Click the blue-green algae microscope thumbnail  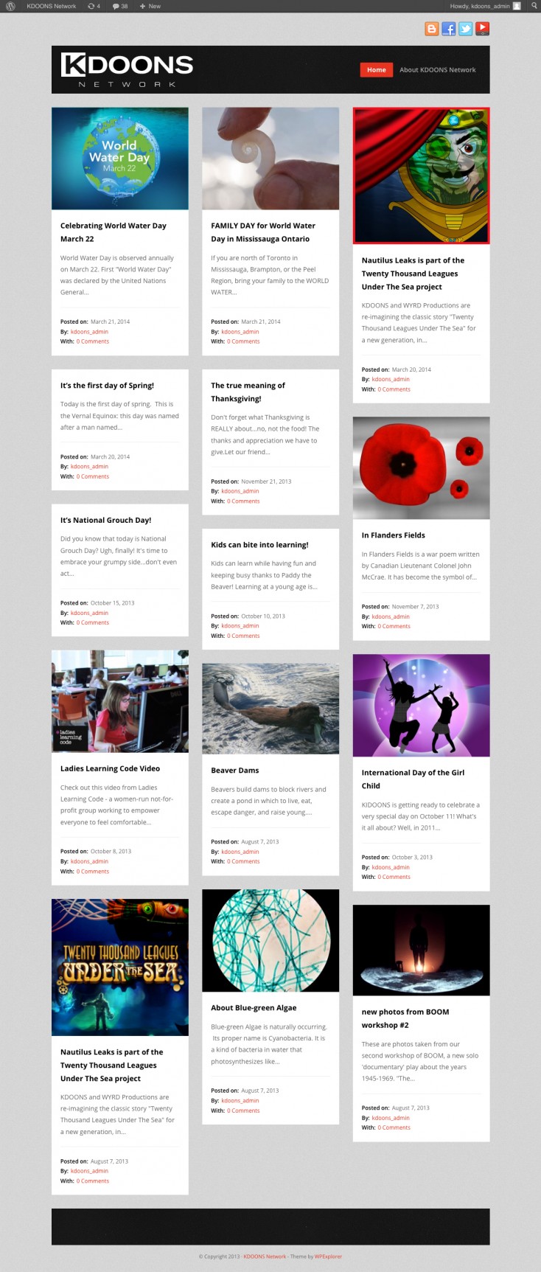tap(270, 940)
